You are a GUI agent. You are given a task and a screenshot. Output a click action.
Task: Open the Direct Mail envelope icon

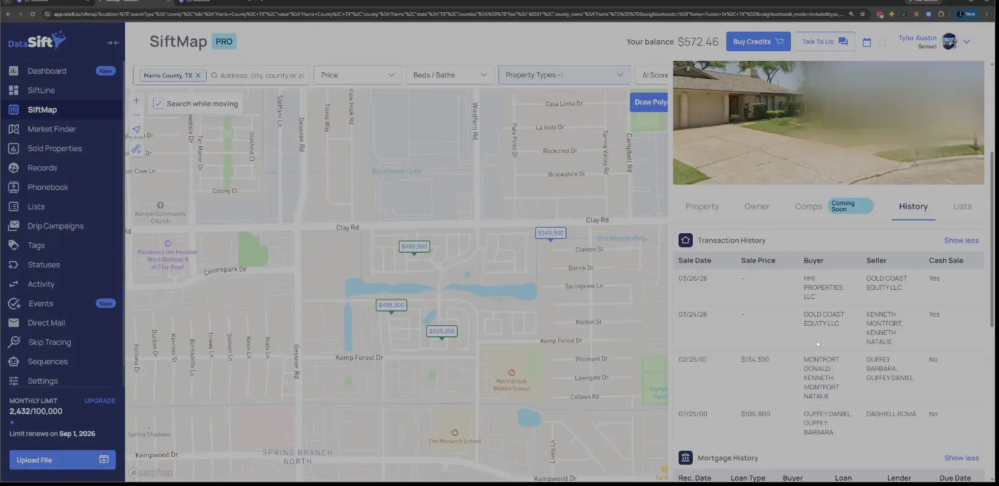(x=13, y=323)
